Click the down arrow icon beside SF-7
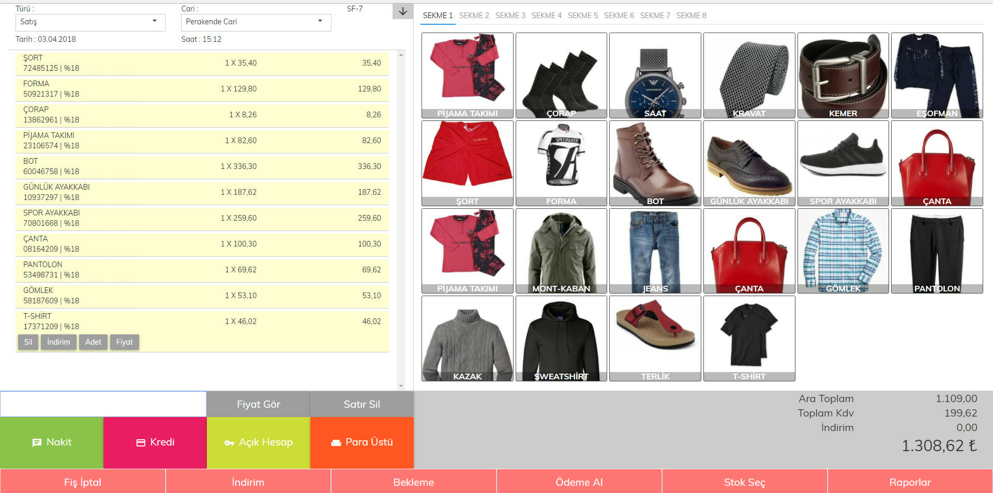Screen dimensions: 993x493 [x=403, y=11]
